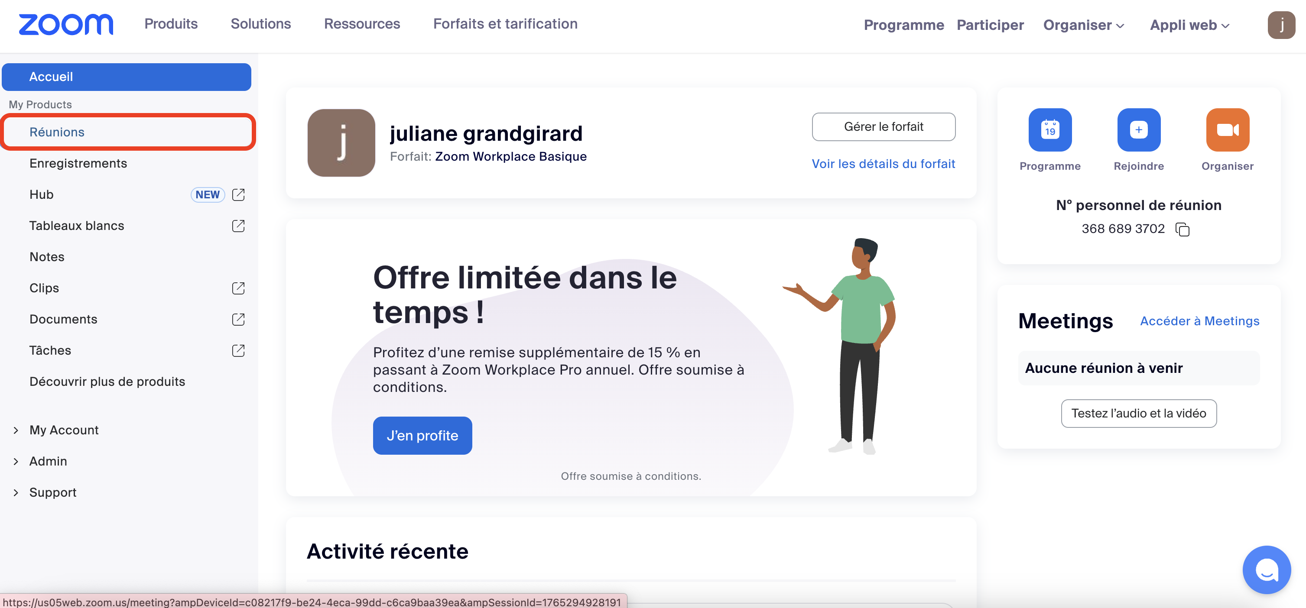Open the Appli web dropdown
Image resolution: width=1306 pixels, height=608 pixels.
tap(1189, 25)
